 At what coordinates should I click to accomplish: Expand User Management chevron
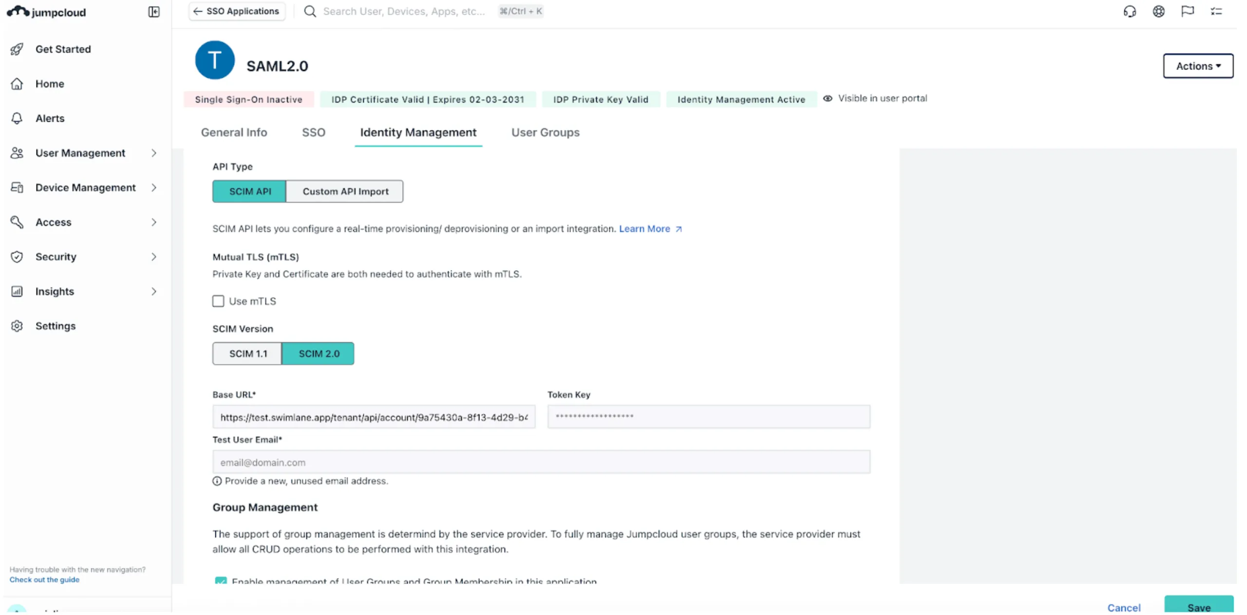point(154,153)
